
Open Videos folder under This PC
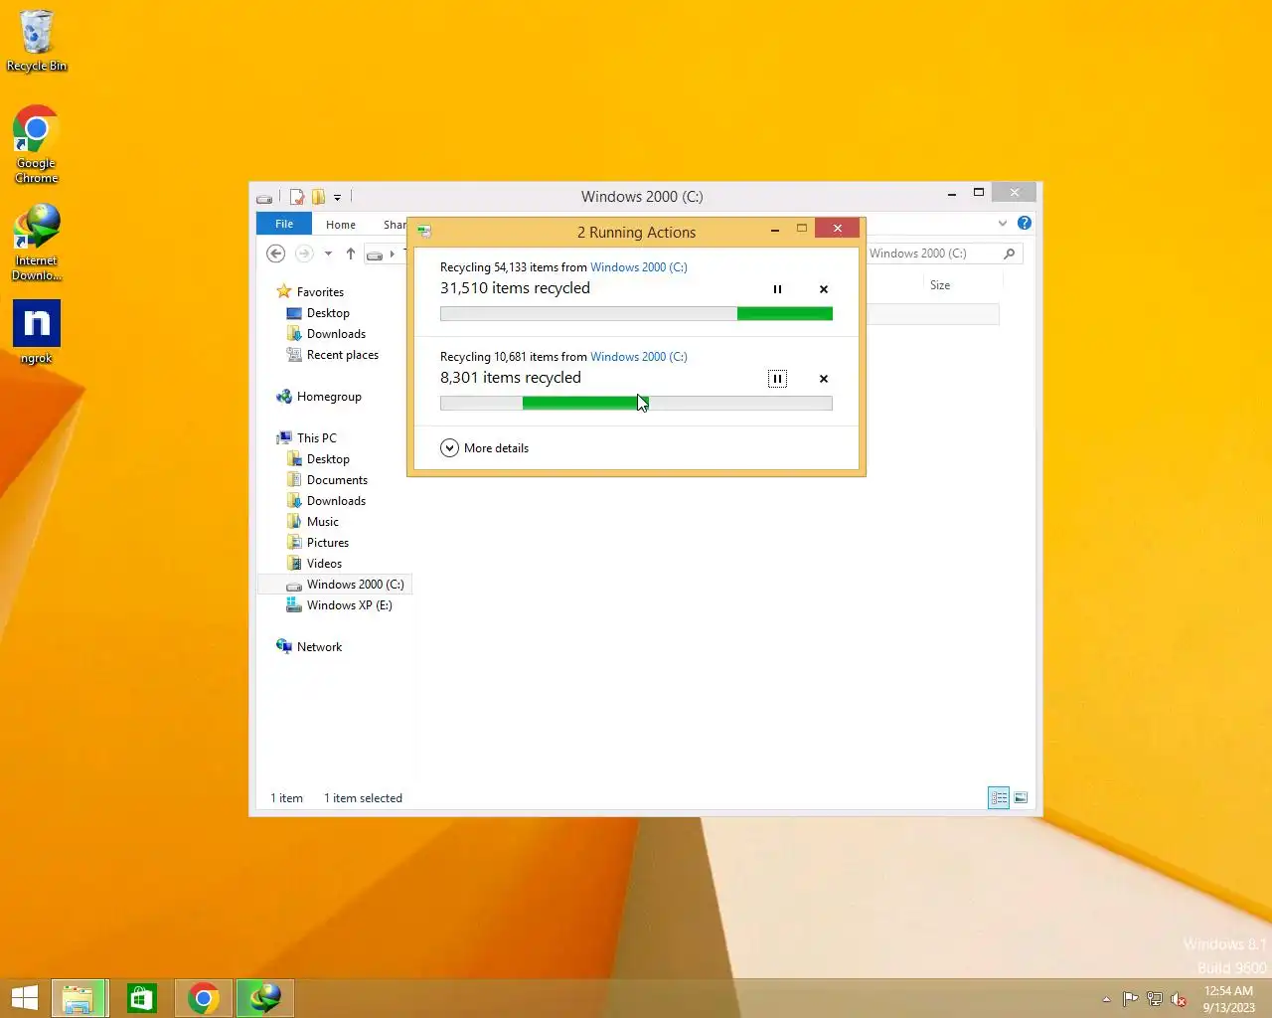[x=324, y=564]
